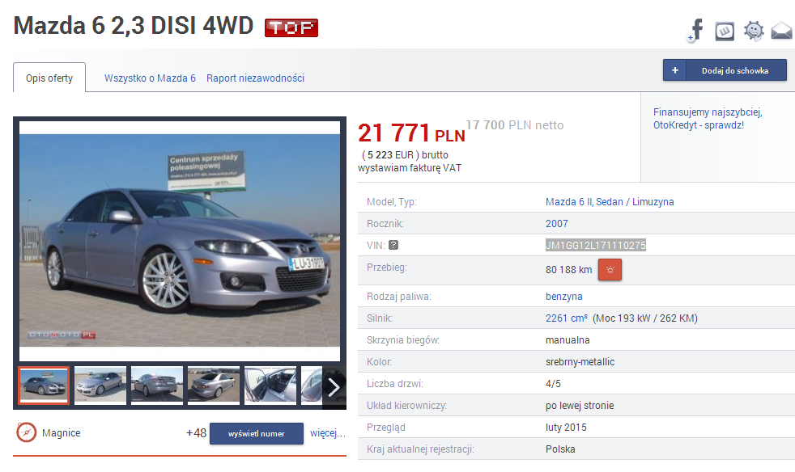Reveal phone with "wyświetl numer" button
The height and width of the screenshot is (472, 795).
(257, 434)
